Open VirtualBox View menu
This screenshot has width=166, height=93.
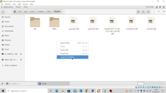(x=14, y=4)
